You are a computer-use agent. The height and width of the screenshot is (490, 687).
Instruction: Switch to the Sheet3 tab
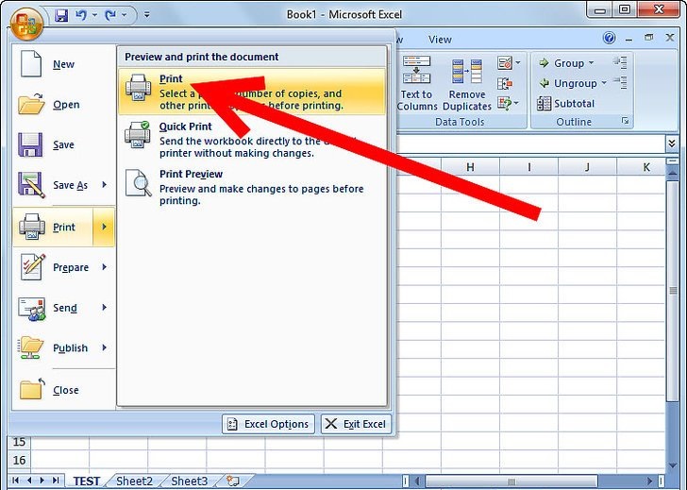point(190,482)
